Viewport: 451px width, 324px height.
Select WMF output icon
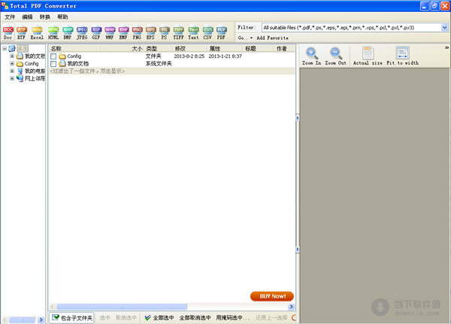pyautogui.click(x=110, y=32)
